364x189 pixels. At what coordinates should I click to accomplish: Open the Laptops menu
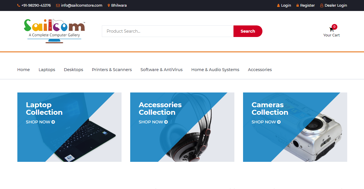click(x=47, y=70)
